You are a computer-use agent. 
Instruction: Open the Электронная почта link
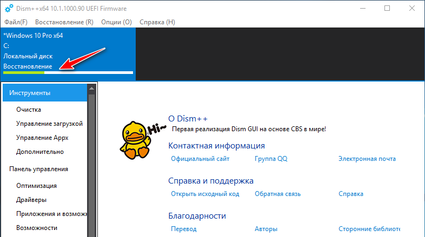pyautogui.click(x=367, y=159)
